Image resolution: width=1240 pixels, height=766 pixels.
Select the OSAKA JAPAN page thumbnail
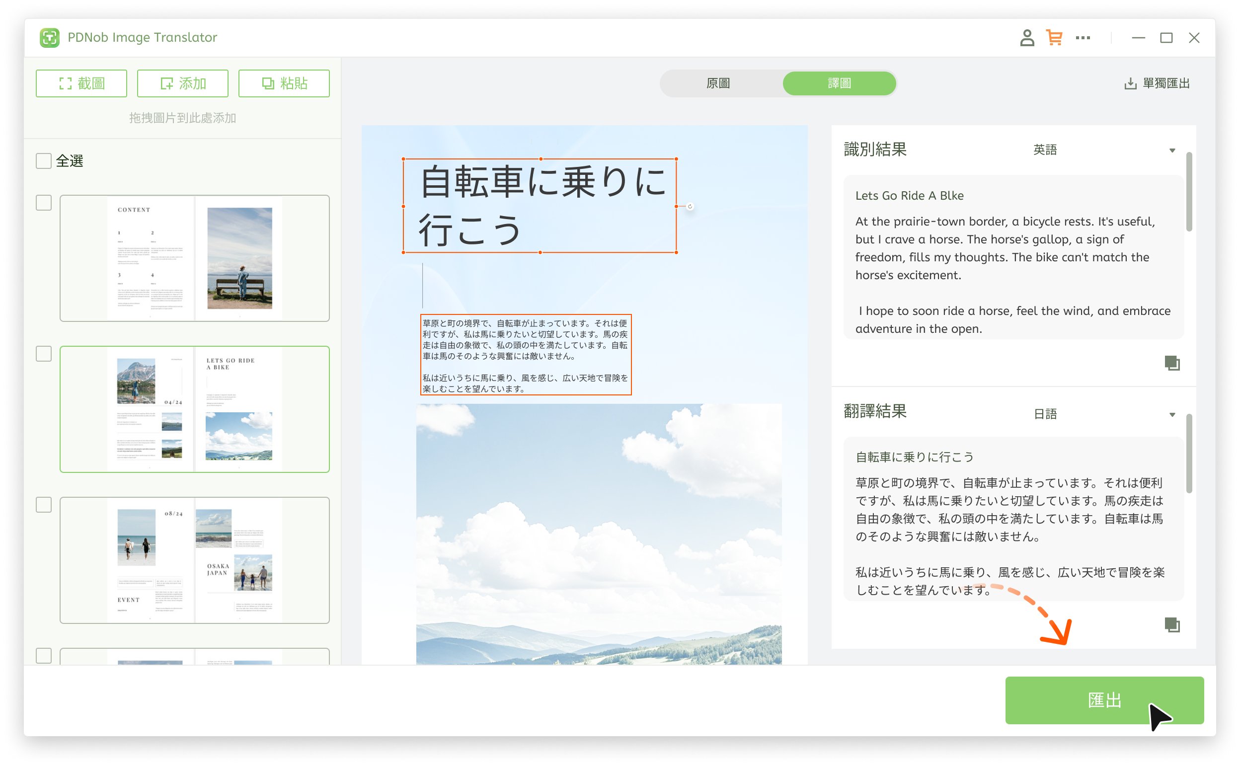coord(195,560)
